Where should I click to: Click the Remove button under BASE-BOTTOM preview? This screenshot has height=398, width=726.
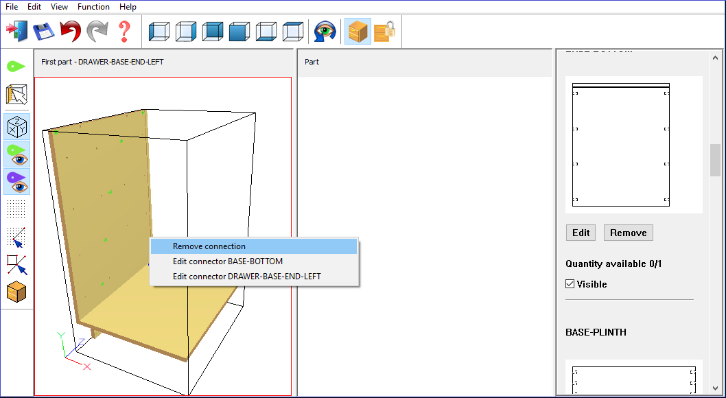tap(629, 233)
